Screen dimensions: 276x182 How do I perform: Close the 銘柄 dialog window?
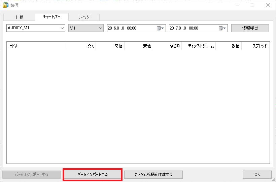pos(268,5)
